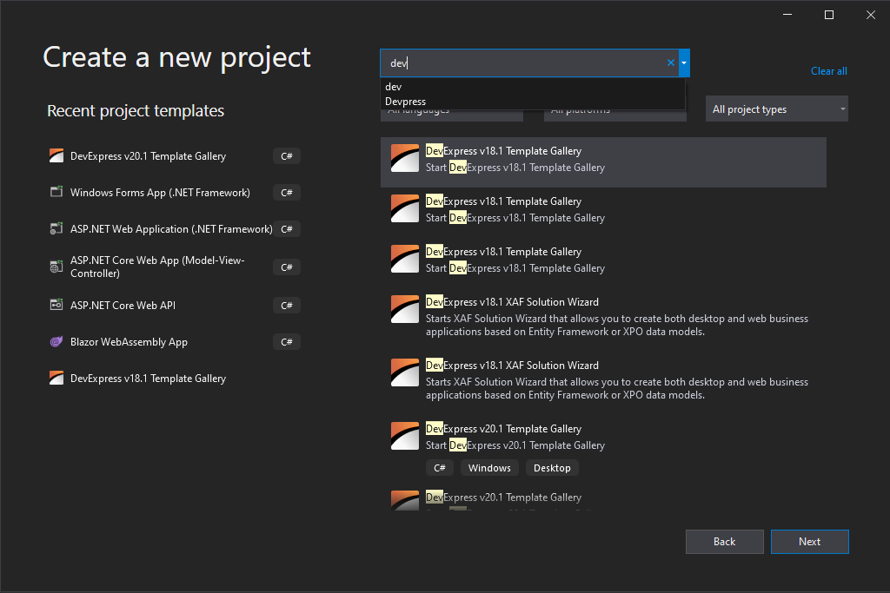Click the highlighted 'DevExpress v18.1 Template Gallery' result title
This screenshot has width=890, height=593.
(x=503, y=151)
